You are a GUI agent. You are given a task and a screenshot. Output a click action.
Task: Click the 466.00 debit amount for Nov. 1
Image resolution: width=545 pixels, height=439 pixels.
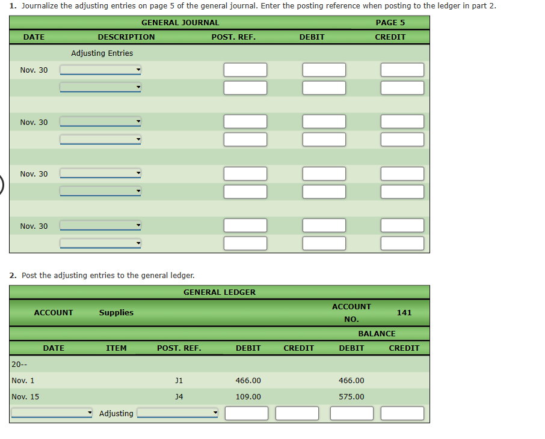click(248, 381)
